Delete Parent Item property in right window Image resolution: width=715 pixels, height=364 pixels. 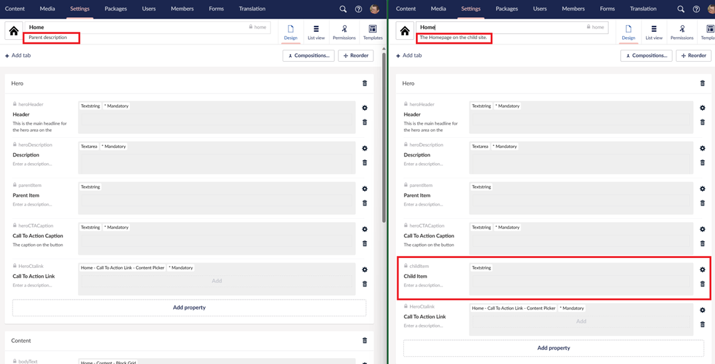[x=702, y=203]
